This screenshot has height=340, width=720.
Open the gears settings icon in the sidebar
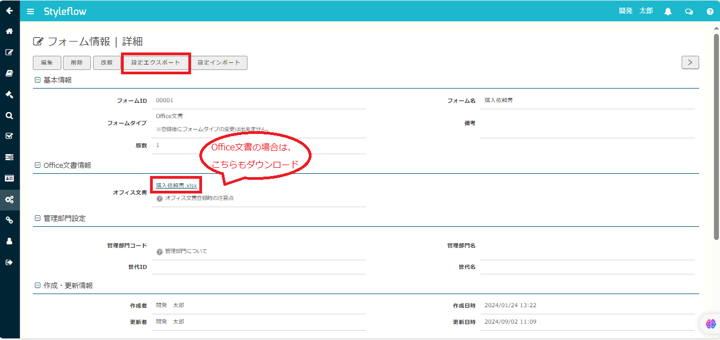coord(9,200)
